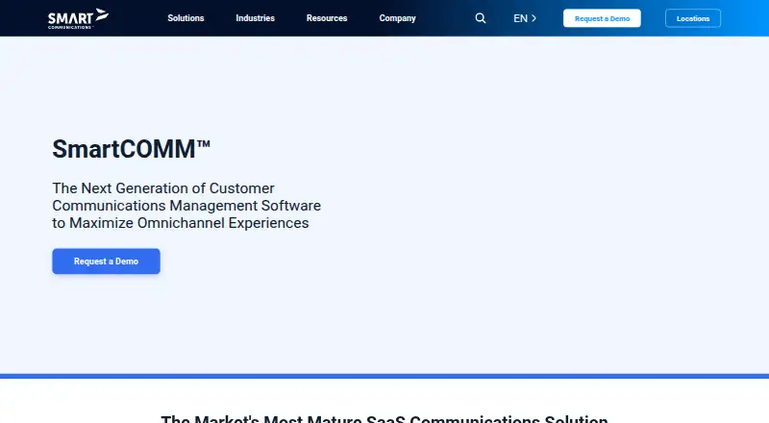Open the Resources menu
This screenshot has height=423, width=769.
(327, 18)
